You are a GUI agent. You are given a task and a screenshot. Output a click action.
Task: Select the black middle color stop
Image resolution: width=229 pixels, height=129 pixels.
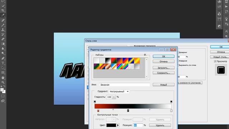click(128, 110)
